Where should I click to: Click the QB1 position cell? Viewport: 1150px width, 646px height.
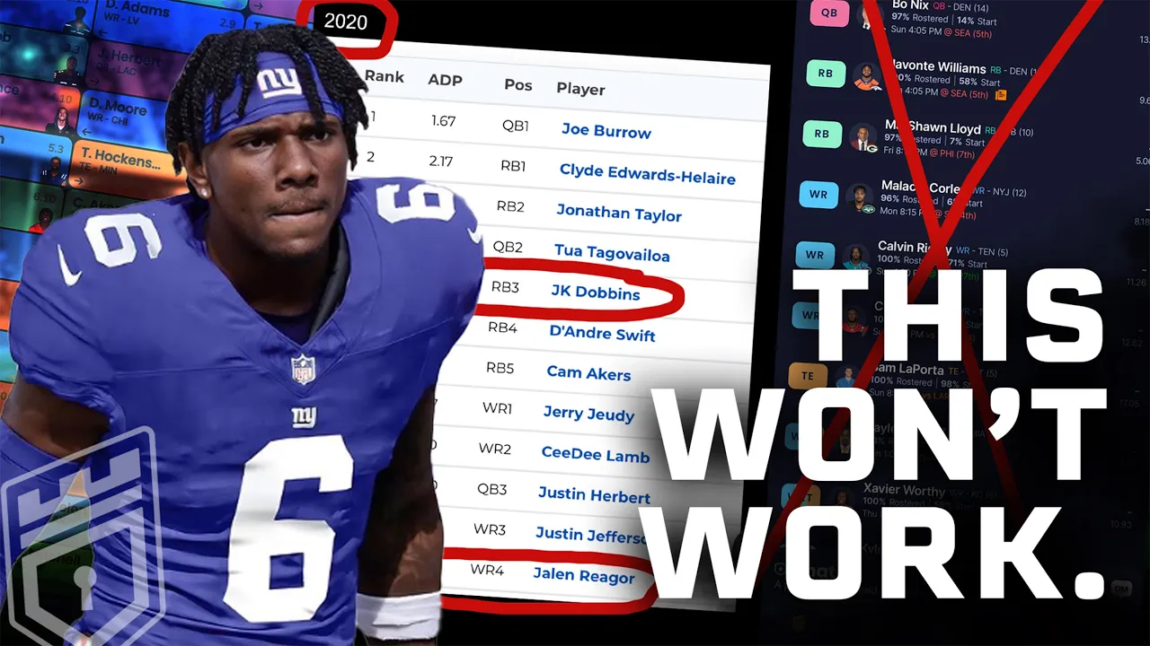point(514,126)
